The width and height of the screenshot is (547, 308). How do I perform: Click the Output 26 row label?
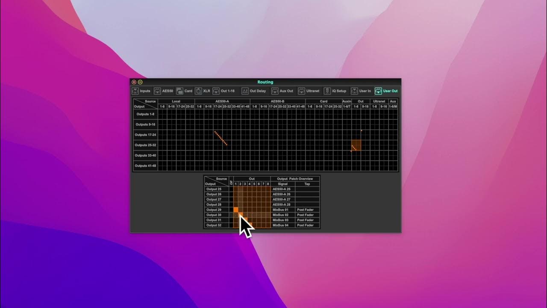[216, 194]
